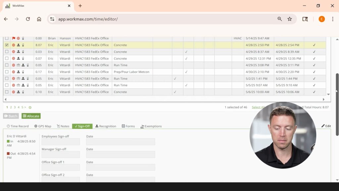Go to the browser home page
This screenshot has height=191, width=339.
click(39, 19)
